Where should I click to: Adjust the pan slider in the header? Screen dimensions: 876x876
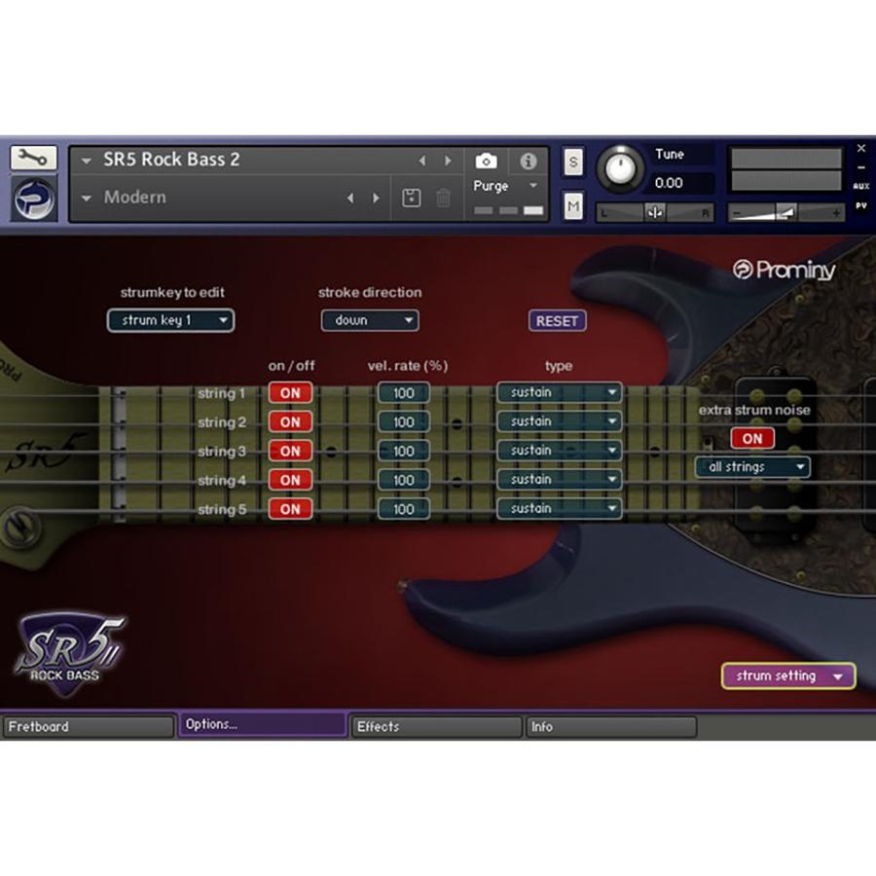(656, 211)
